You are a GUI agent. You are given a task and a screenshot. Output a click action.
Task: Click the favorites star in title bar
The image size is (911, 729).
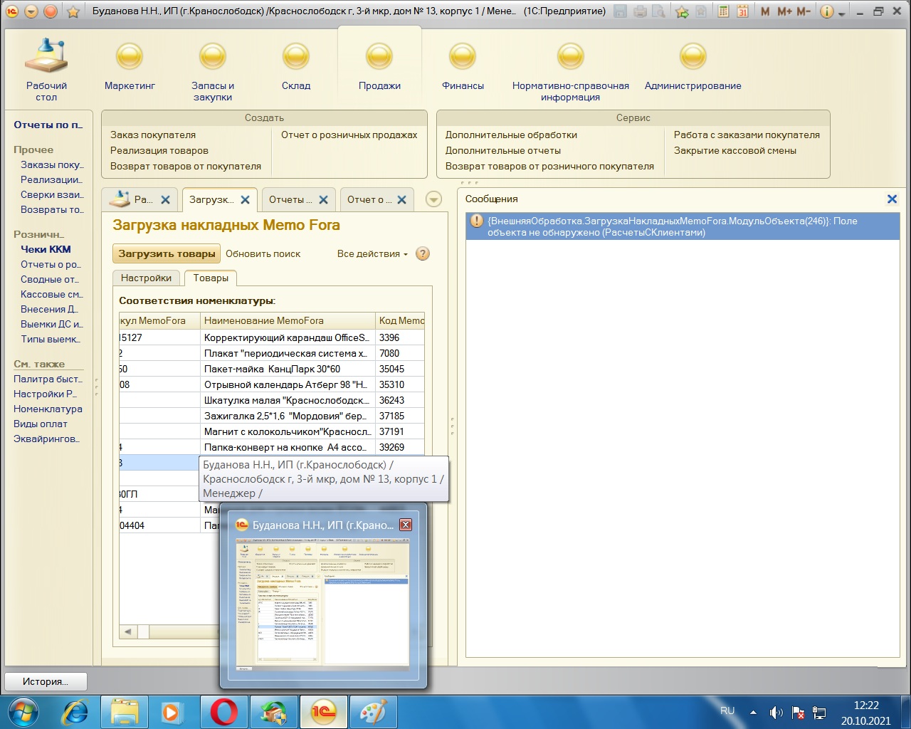tap(73, 11)
